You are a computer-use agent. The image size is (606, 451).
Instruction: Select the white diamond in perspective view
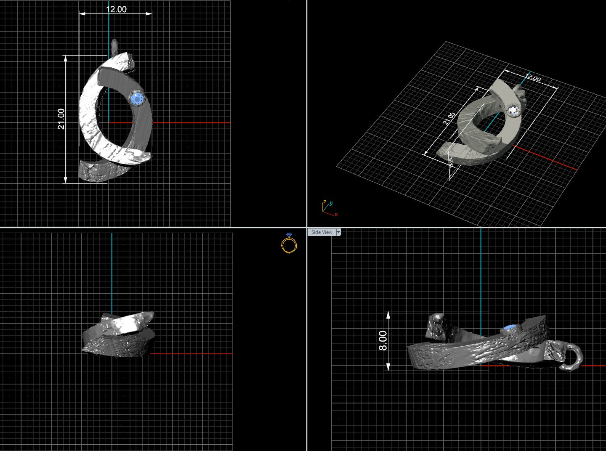(513, 111)
